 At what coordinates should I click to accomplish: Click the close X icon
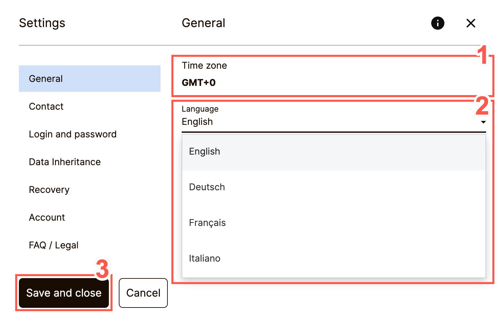click(471, 23)
